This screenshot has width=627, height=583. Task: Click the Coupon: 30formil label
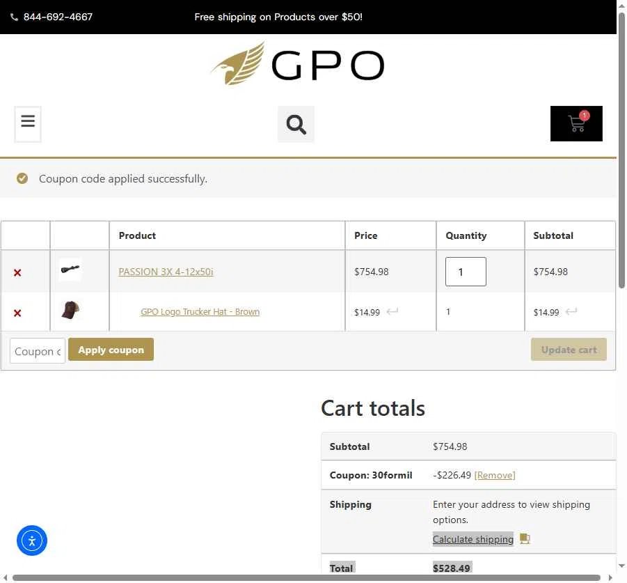click(x=371, y=475)
